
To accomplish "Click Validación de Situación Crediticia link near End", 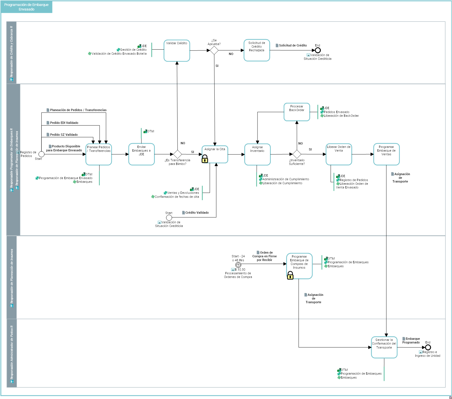I will (318, 57).
